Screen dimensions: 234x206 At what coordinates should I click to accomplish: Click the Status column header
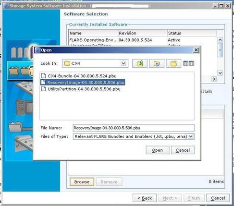(x=192, y=33)
